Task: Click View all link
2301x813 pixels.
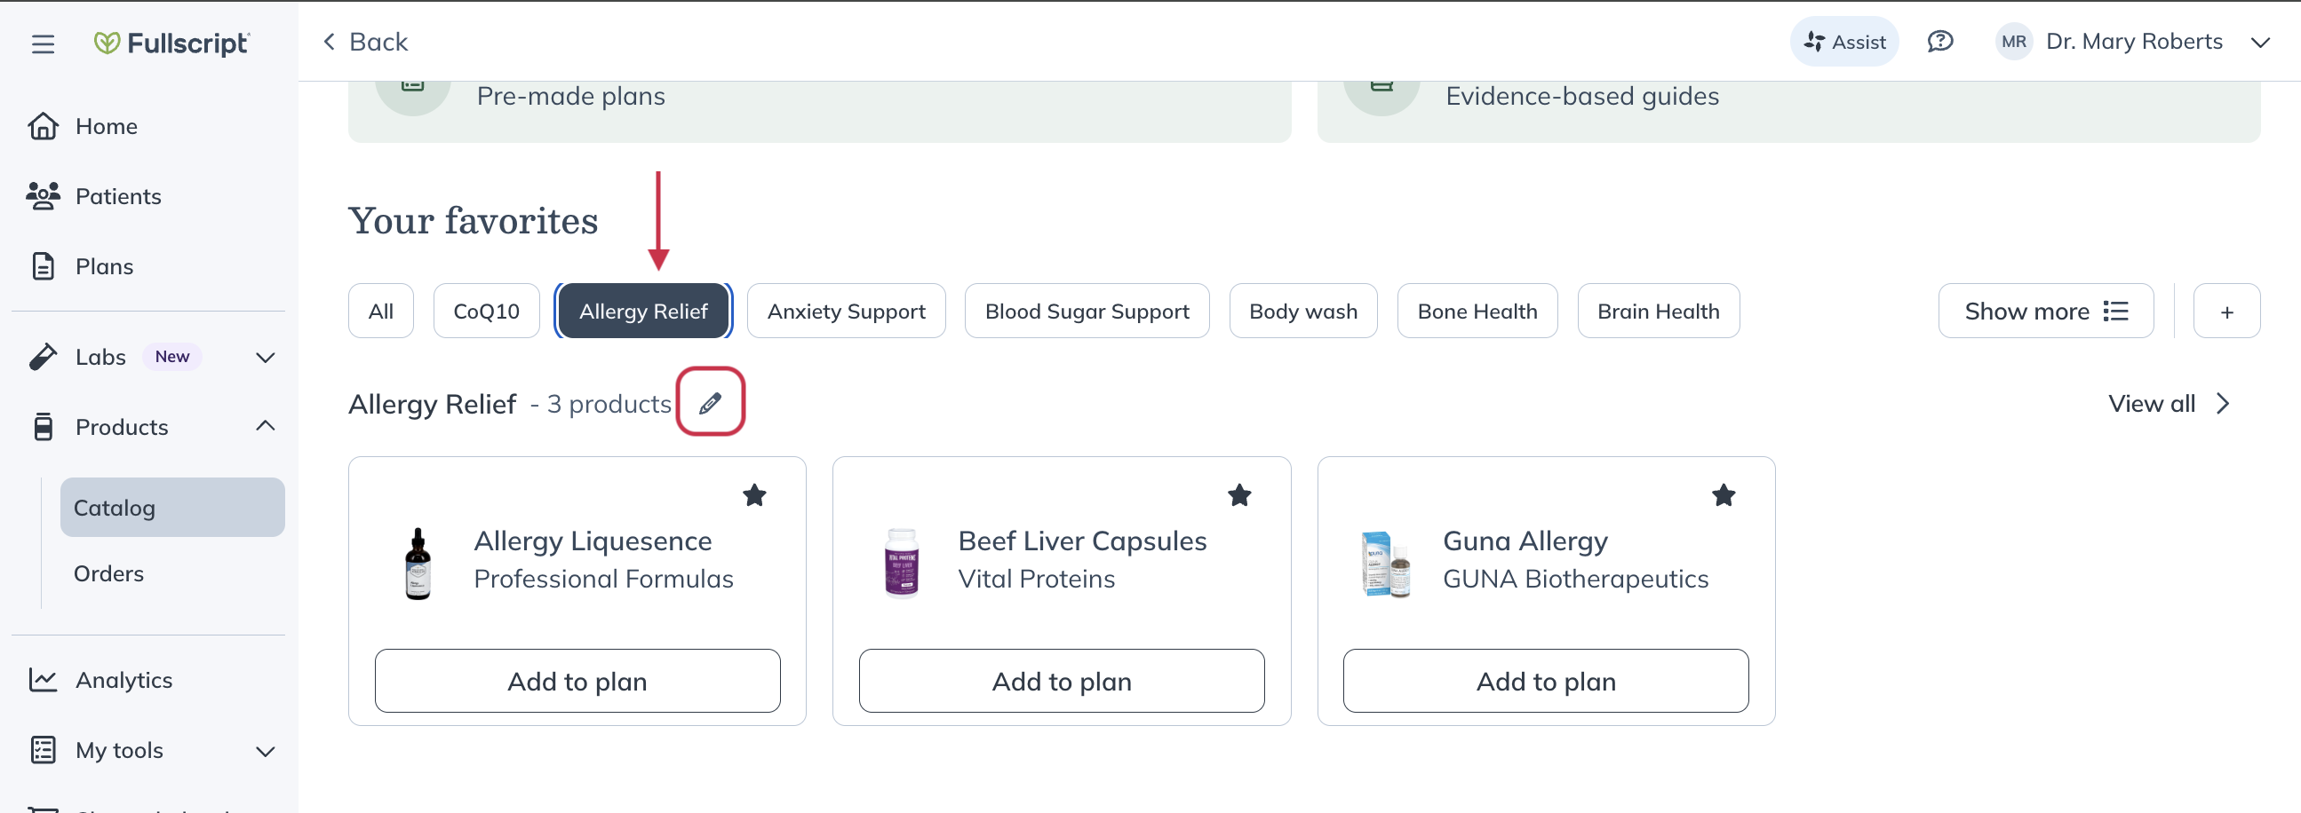Action: (x=2168, y=403)
